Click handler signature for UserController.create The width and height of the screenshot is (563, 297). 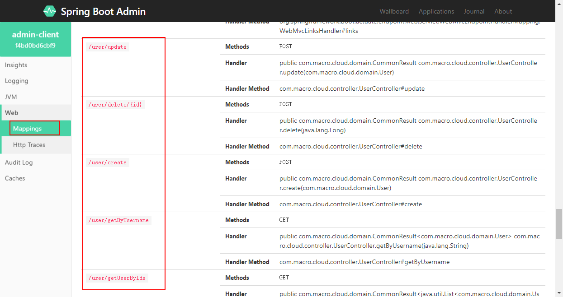[x=408, y=183]
